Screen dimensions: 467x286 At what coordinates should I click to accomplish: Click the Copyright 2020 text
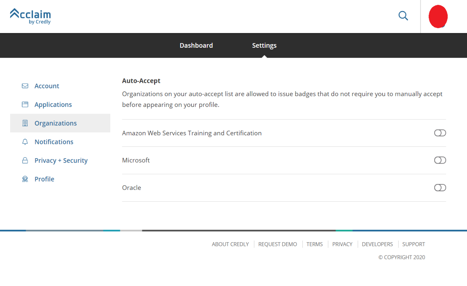[x=402, y=257]
